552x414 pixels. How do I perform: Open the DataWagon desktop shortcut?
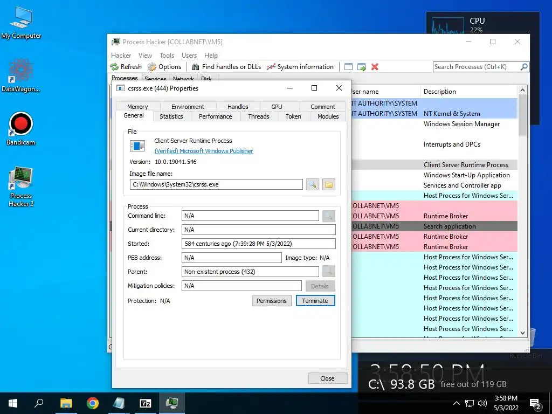tap(21, 75)
